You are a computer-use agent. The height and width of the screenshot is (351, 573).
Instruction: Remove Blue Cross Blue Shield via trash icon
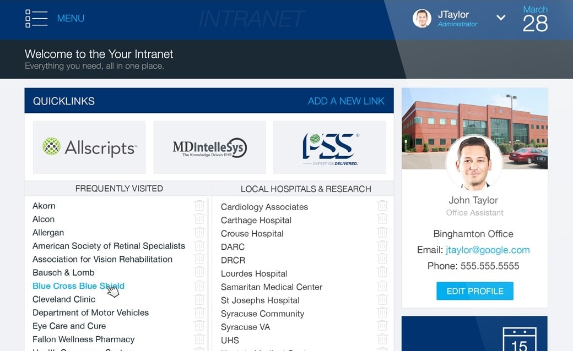click(x=199, y=286)
